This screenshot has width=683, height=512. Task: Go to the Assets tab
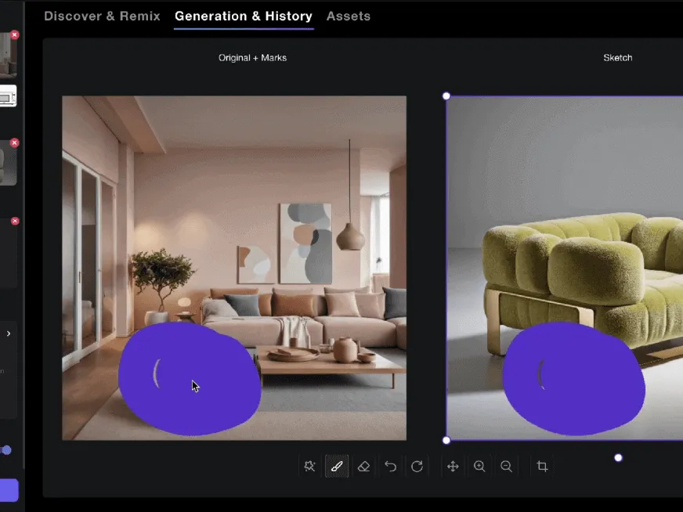click(349, 16)
